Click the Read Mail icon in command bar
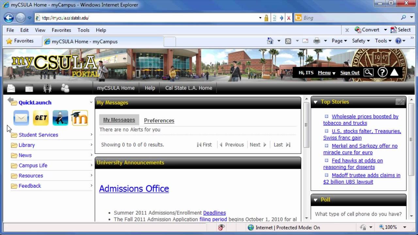Screen dimensions: 418x235 coord(305,41)
